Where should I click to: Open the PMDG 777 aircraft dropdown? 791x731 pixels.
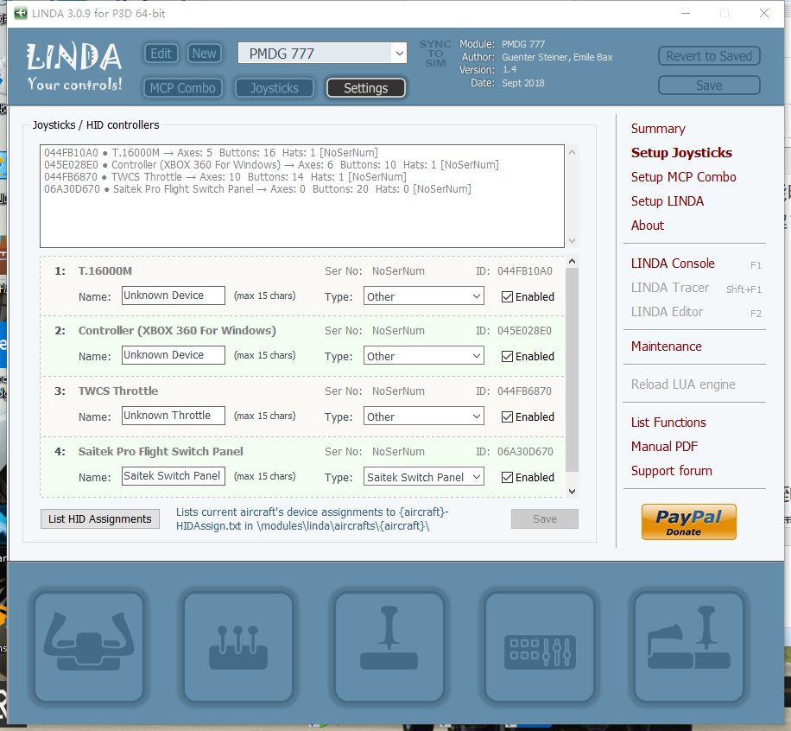[322, 54]
